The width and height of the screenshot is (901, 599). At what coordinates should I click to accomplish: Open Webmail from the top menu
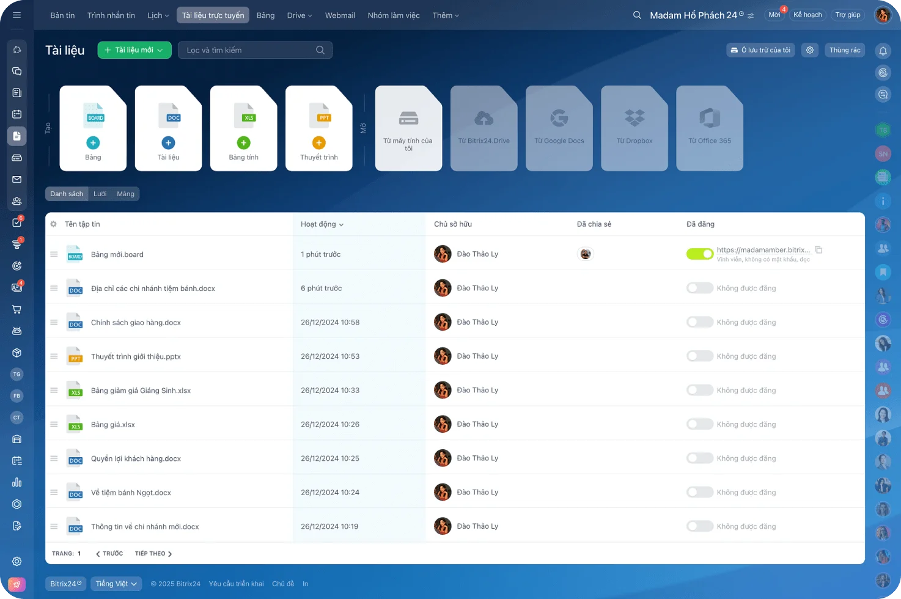click(340, 15)
